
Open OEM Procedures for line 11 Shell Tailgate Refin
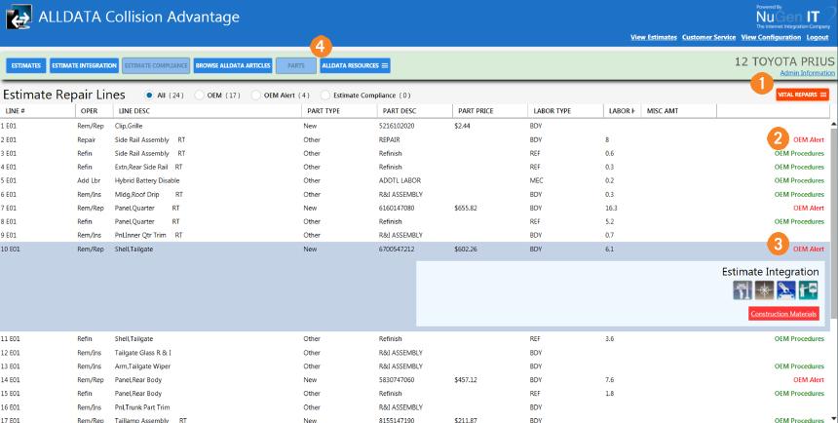799,338
